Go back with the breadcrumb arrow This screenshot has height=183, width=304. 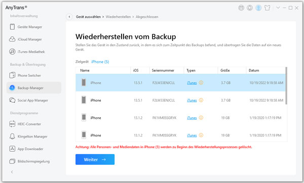coord(69,17)
